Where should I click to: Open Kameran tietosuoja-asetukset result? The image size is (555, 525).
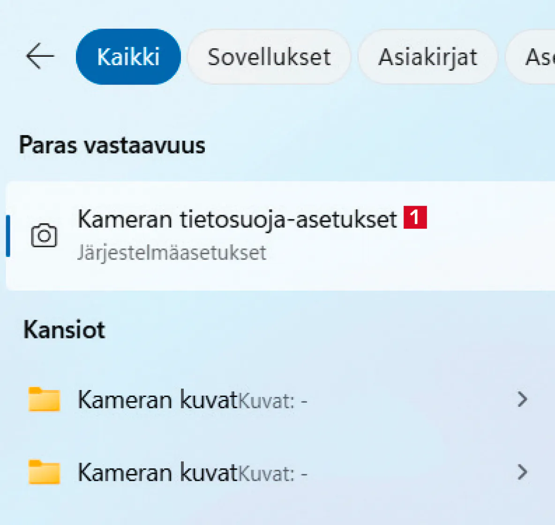pos(237,219)
